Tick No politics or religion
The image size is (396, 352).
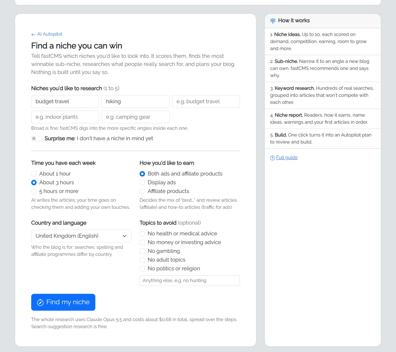pos(142,269)
